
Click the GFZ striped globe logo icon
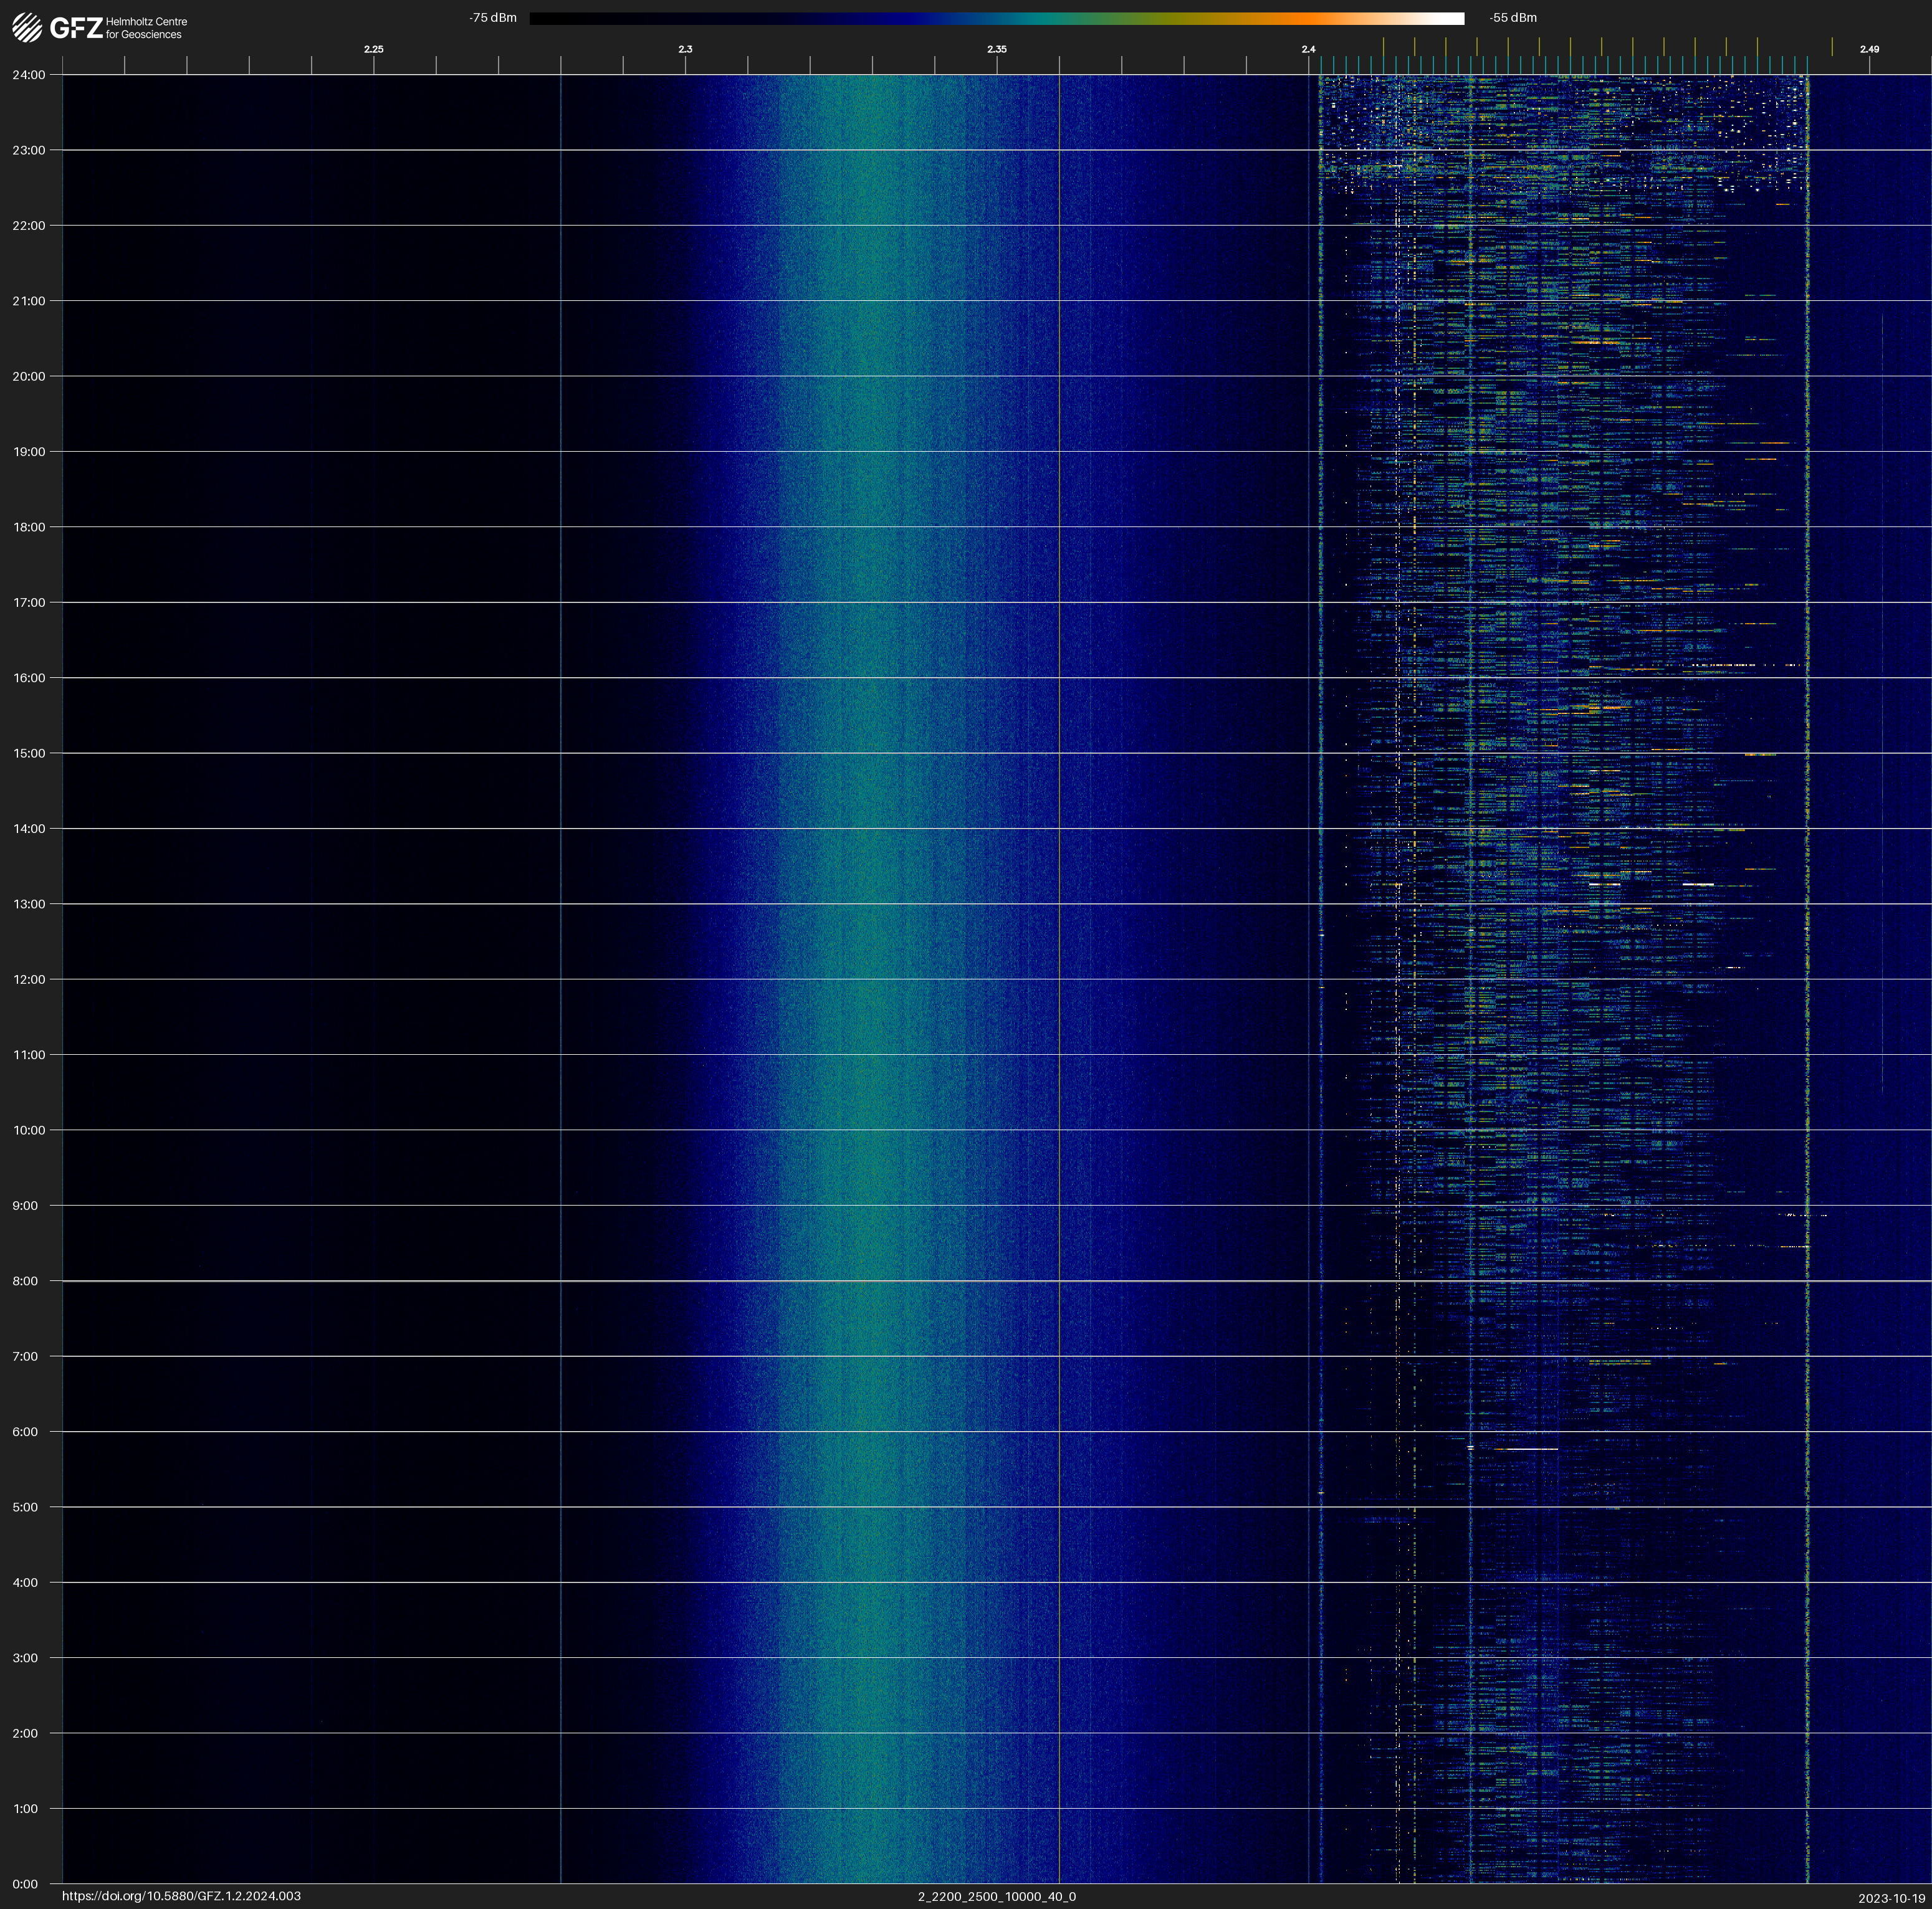point(27,27)
